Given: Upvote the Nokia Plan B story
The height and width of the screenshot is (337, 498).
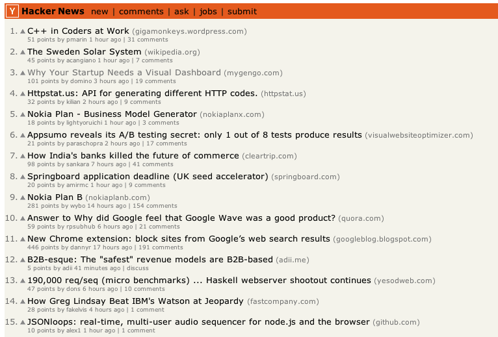Looking at the screenshot, I should (x=23, y=197).
